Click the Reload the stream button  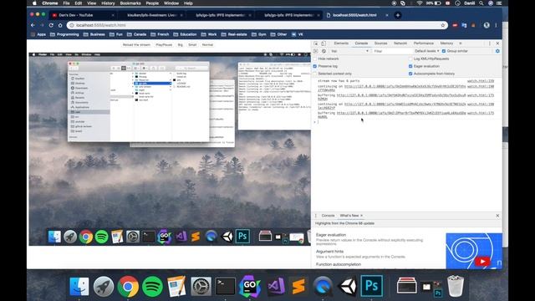point(136,44)
